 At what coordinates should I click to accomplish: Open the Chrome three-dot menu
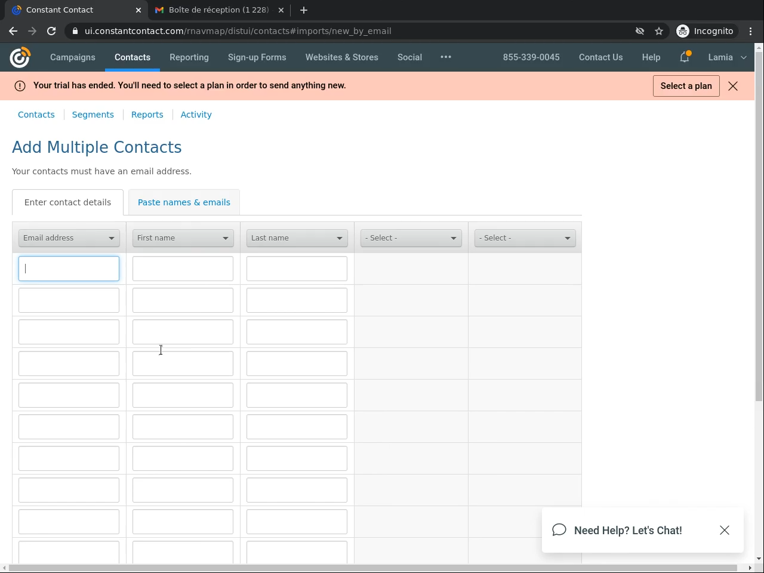(x=751, y=31)
